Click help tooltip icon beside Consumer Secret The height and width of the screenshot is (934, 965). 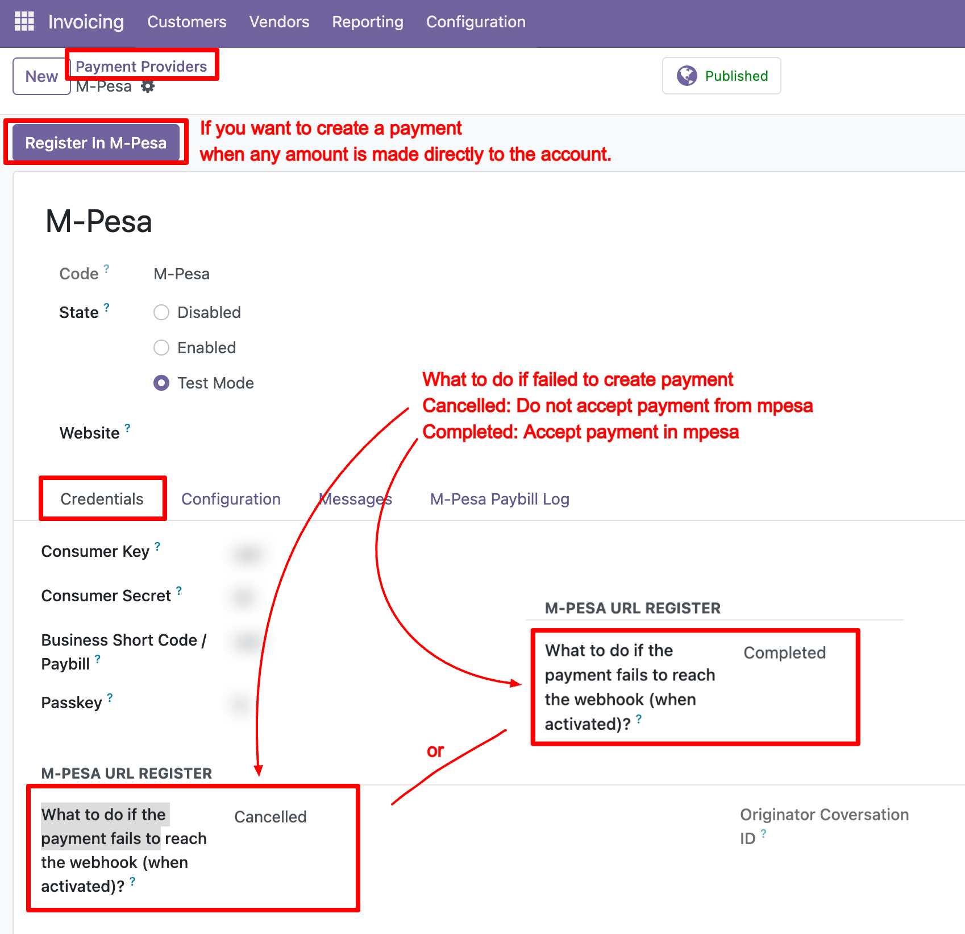point(179,590)
